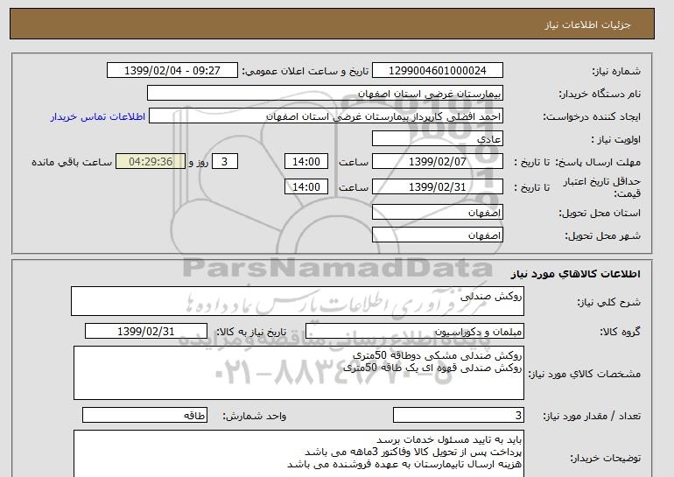This screenshot has width=674, height=477.
Task: Click the counting unit field طاقه
Action: [144, 416]
